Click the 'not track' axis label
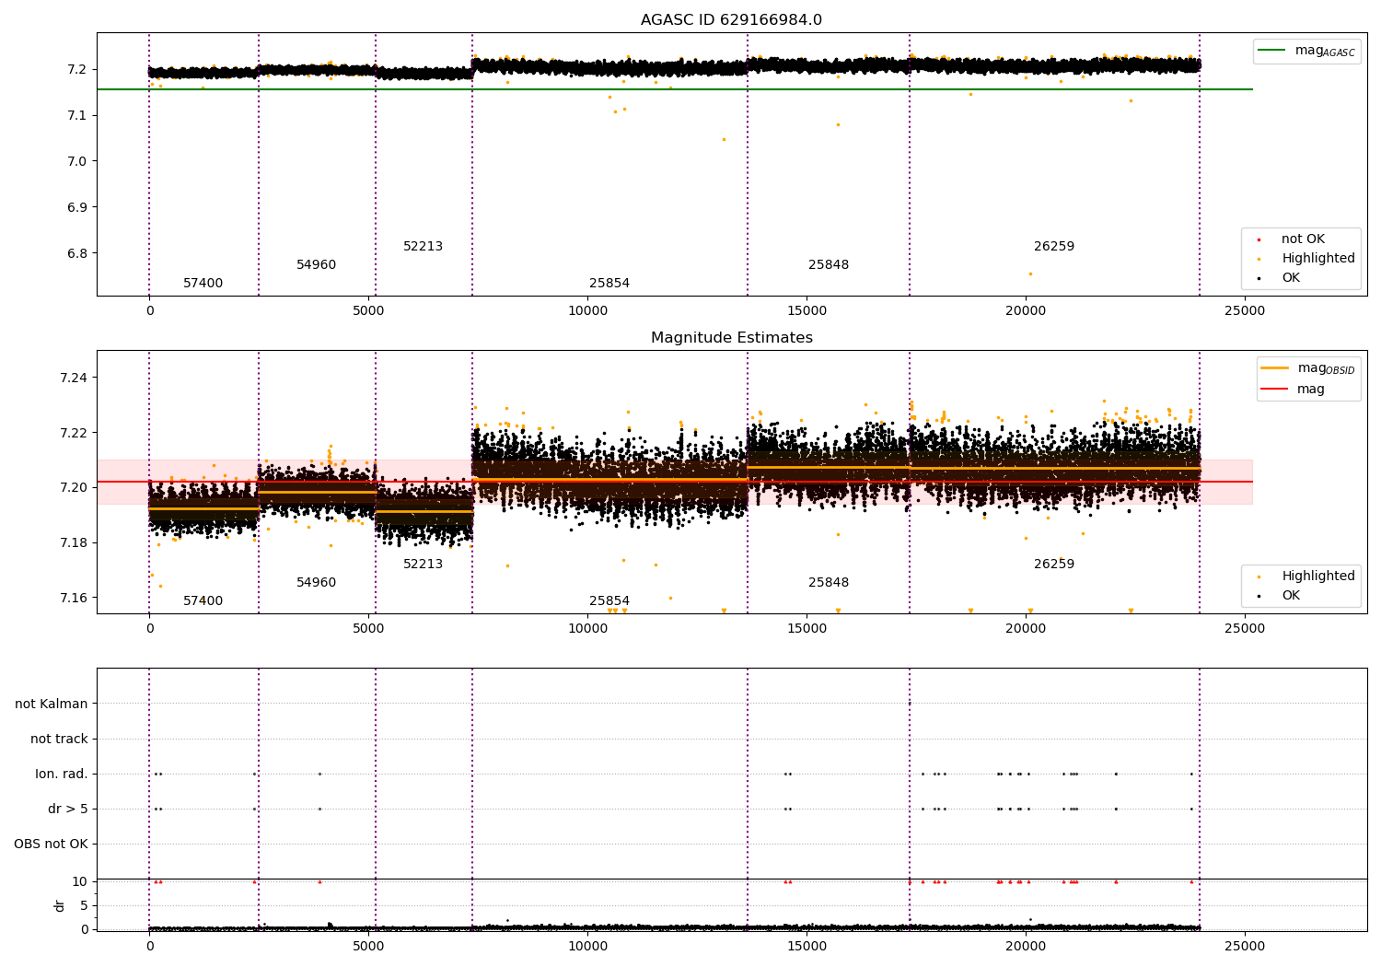The height and width of the screenshot is (967, 1381). (59, 739)
